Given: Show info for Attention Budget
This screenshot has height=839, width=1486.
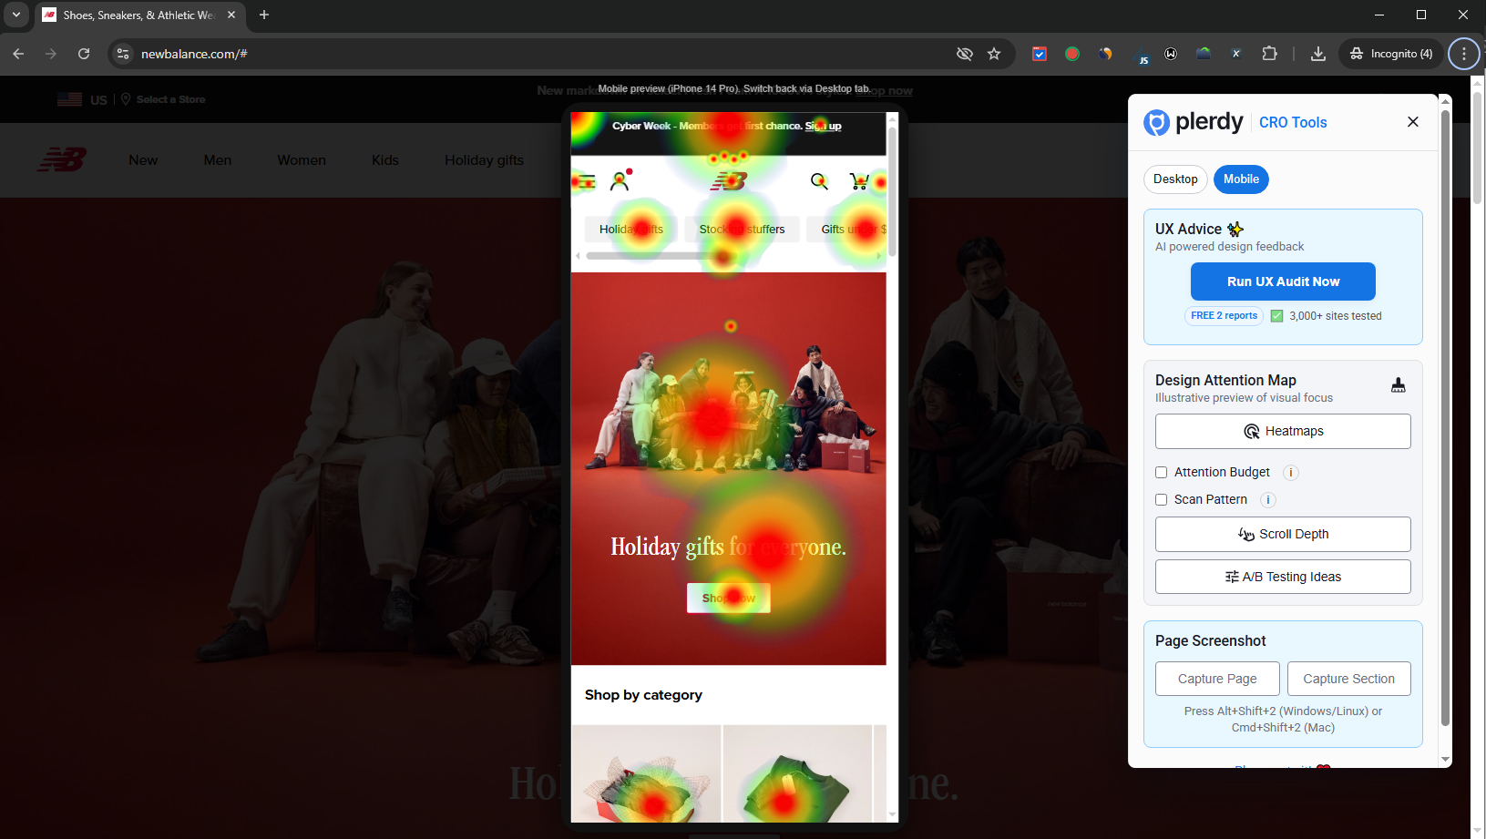Looking at the screenshot, I should click(x=1291, y=473).
